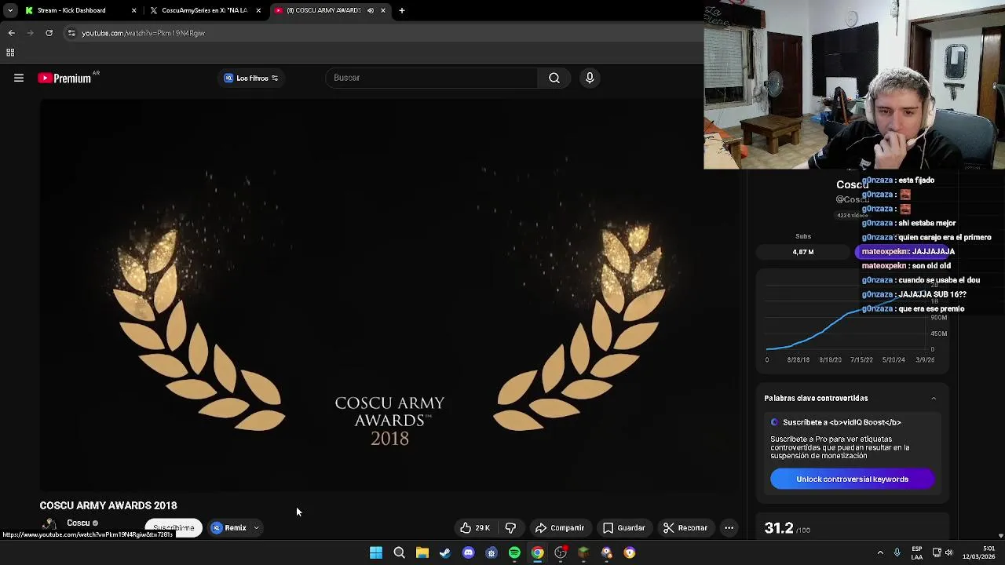Open a new browser tab
The image size is (1005, 565).
[x=402, y=10]
